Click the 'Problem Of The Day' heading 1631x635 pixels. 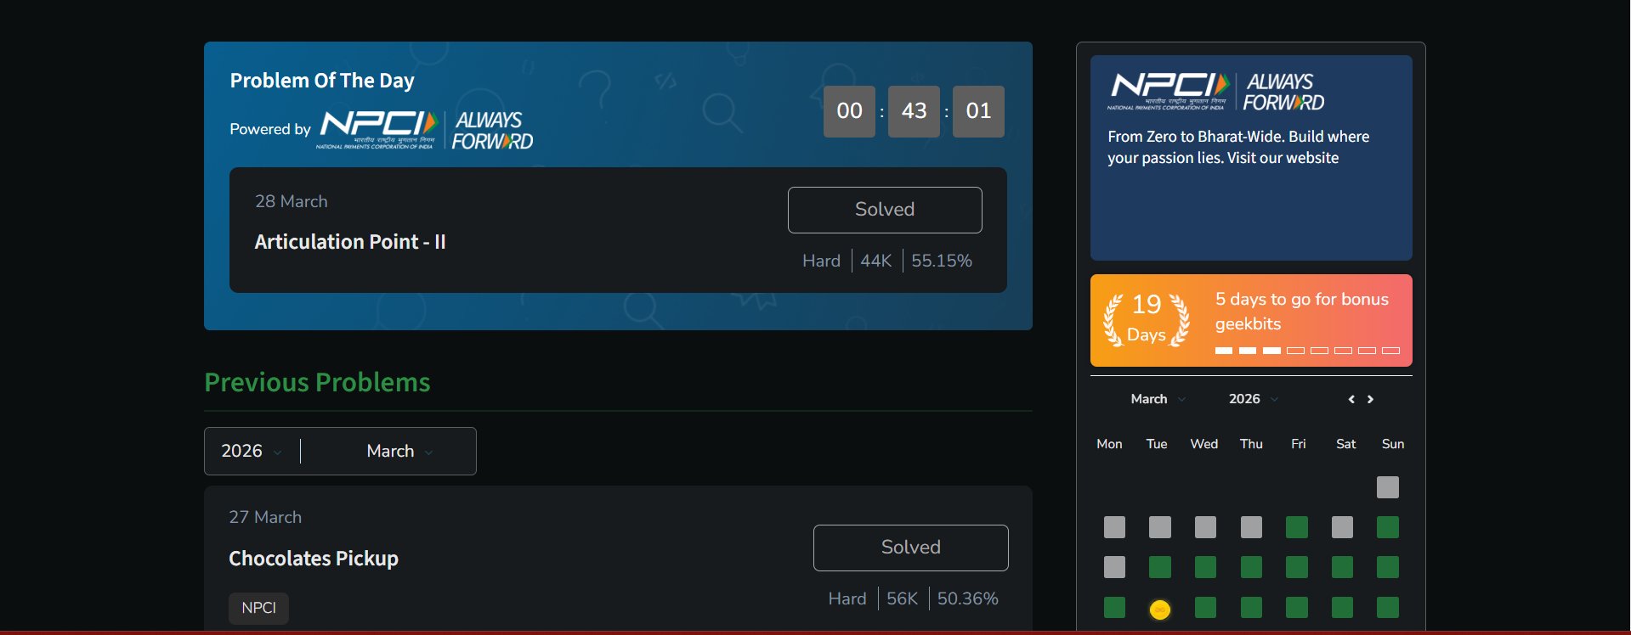point(322,81)
